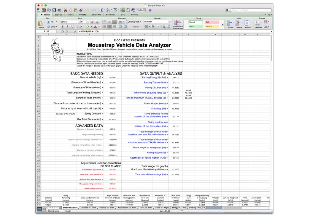Image resolution: width=313 pixels, height=217 pixels.
Task: Switch to Normal View using status bar button
Action: [39, 209]
